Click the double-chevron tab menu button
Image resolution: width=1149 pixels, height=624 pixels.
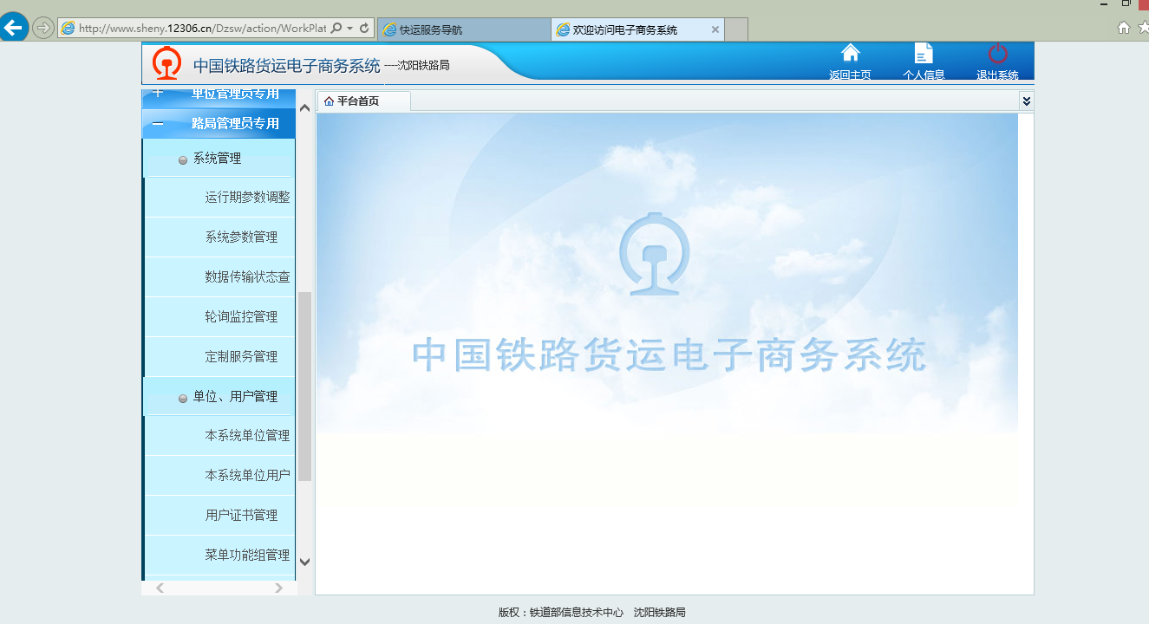click(1027, 101)
